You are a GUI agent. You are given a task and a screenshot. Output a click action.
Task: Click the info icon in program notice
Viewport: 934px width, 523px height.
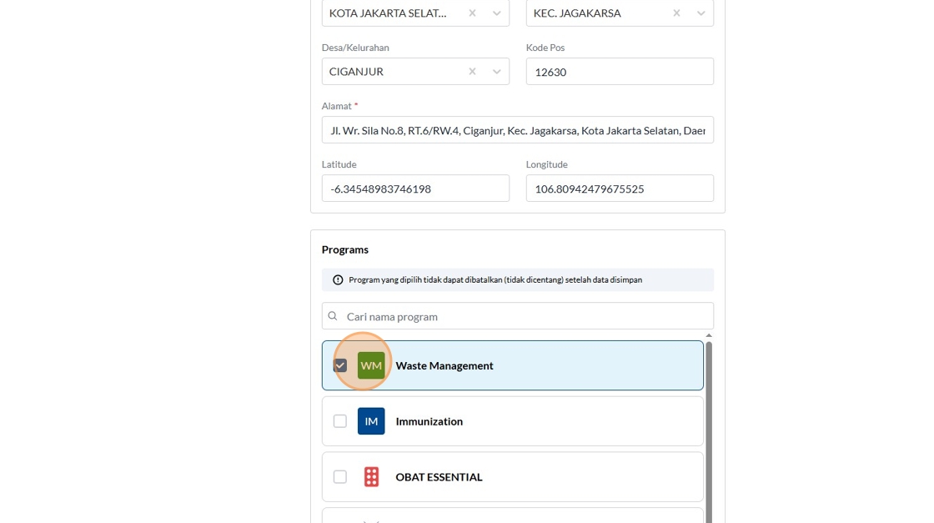[x=338, y=280]
